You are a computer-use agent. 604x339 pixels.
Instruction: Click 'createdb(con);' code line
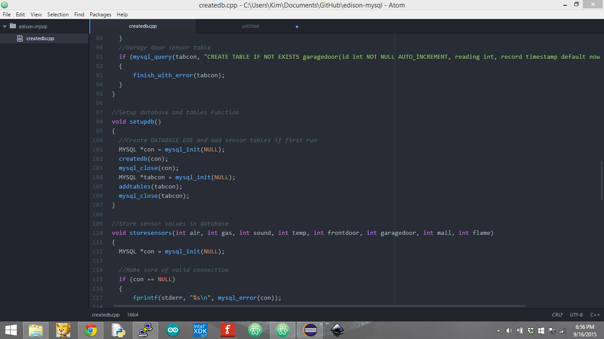[144, 158]
